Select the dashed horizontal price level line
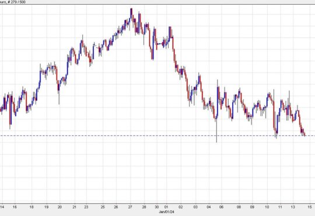Screen dimensions: 315x216 pyautogui.click(x=157, y=136)
